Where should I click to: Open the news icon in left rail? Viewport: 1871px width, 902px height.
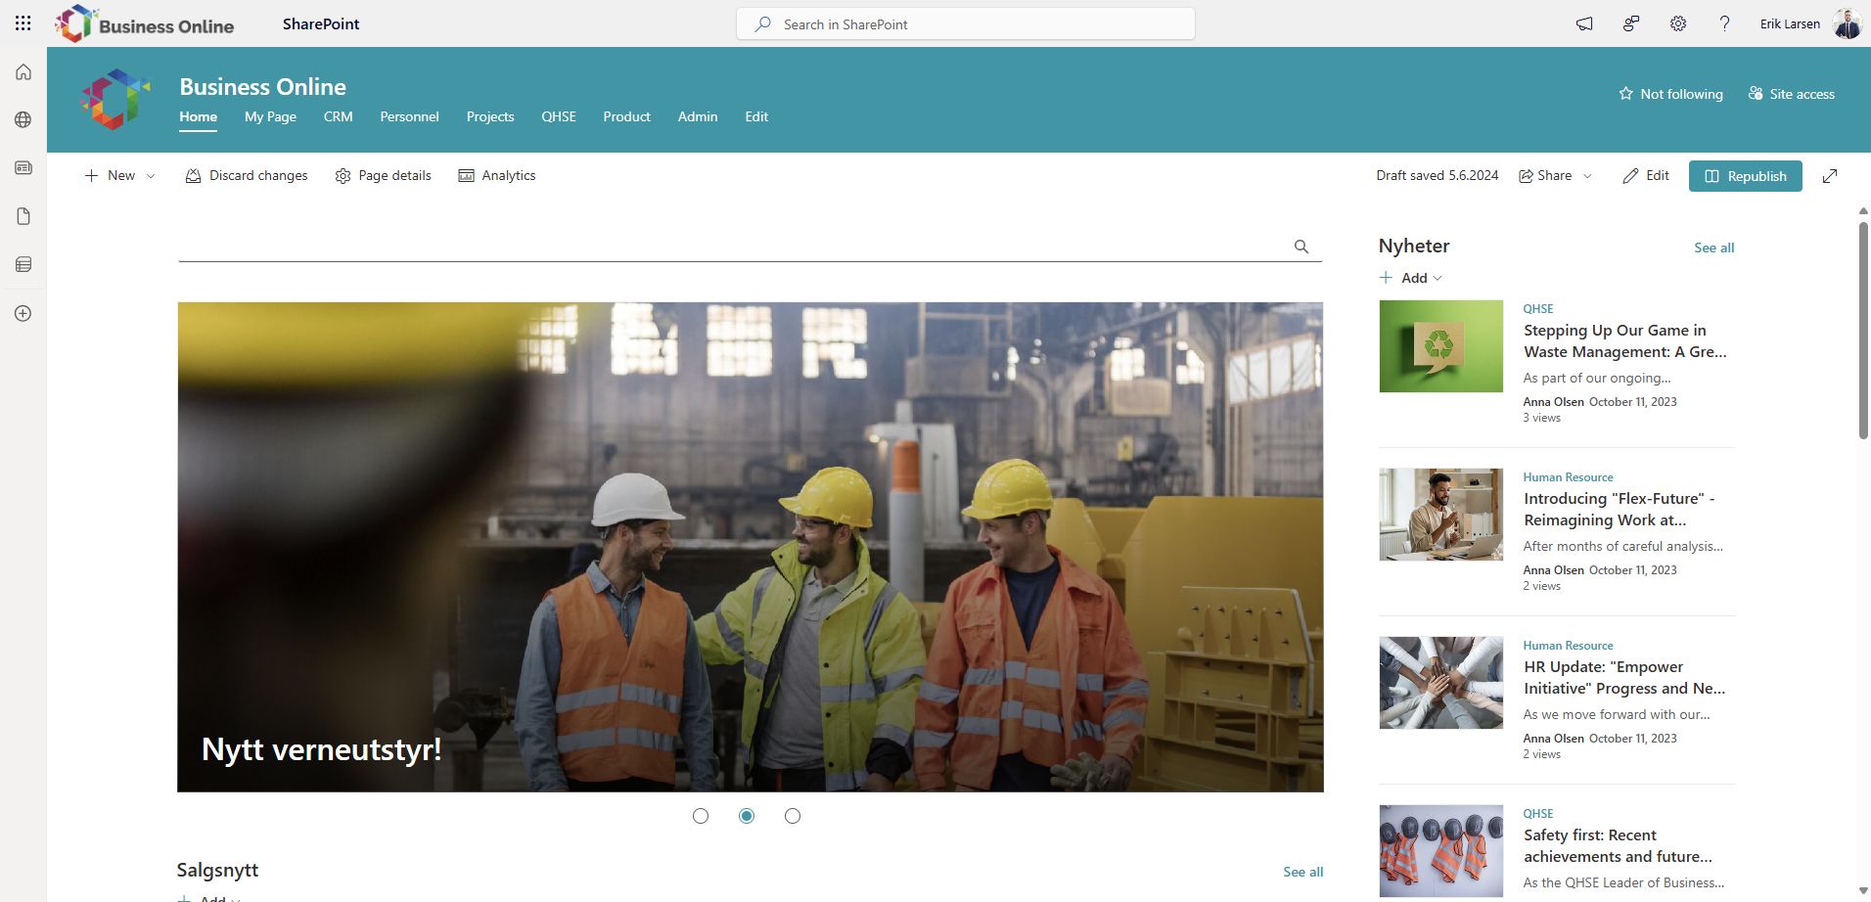[x=23, y=168]
